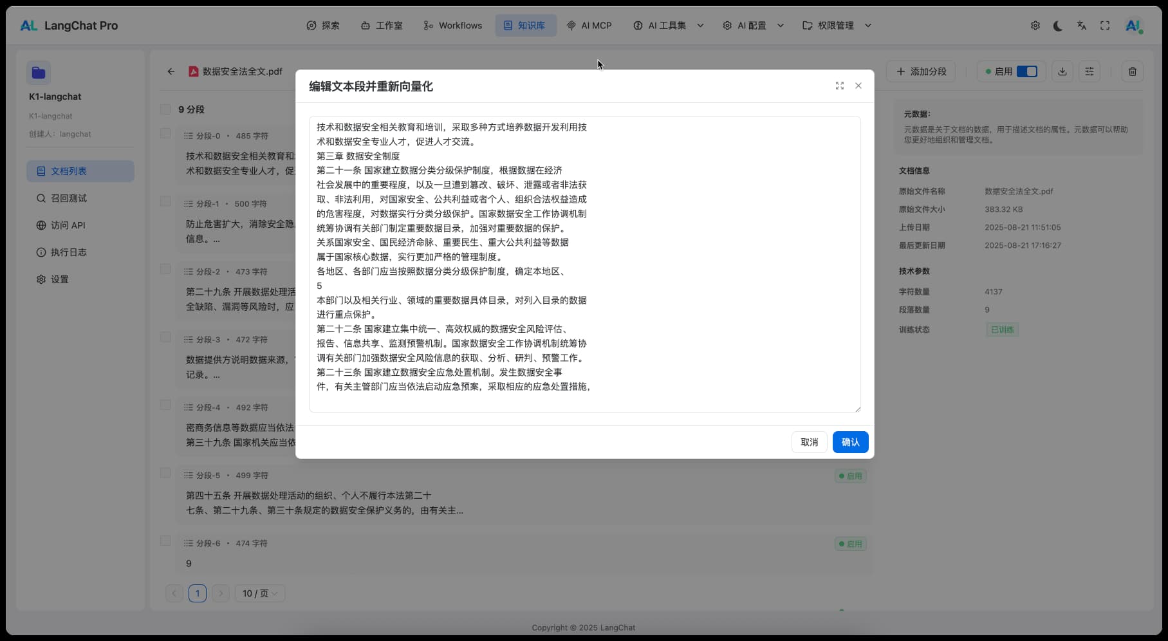The height and width of the screenshot is (641, 1168).
Task: Toggle dark mode moon icon
Action: coord(1058,26)
